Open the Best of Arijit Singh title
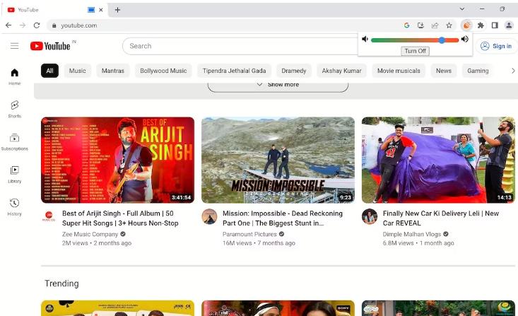Image resolution: width=518 pixels, height=316 pixels. point(120,218)
